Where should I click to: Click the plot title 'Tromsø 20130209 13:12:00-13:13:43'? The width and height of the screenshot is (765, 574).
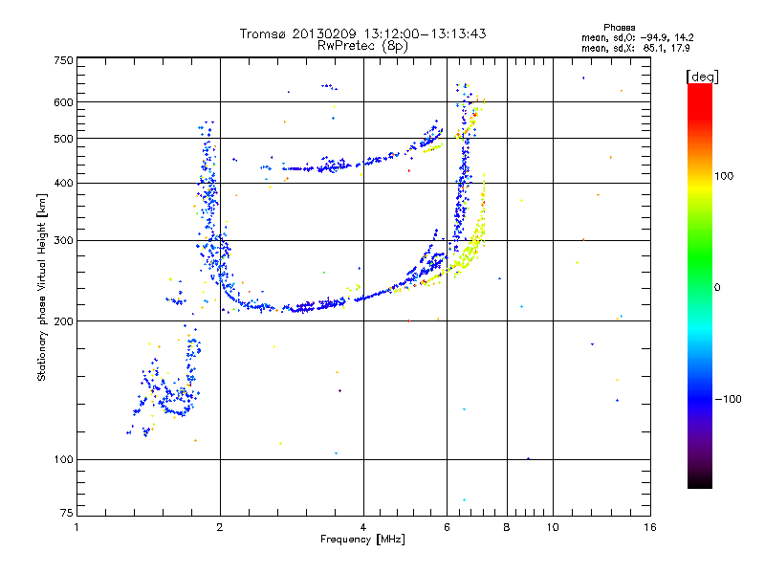point(362,33)
